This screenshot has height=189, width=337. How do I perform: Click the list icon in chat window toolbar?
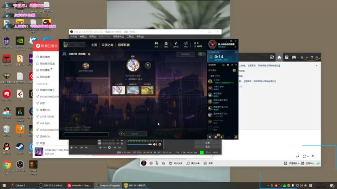click(286, 57)
